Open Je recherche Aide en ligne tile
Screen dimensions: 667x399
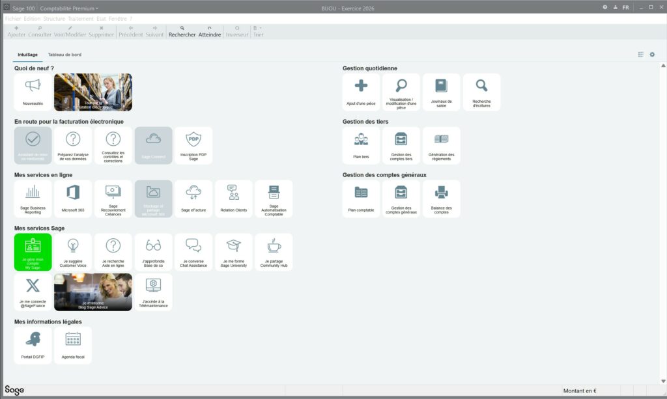113,252
